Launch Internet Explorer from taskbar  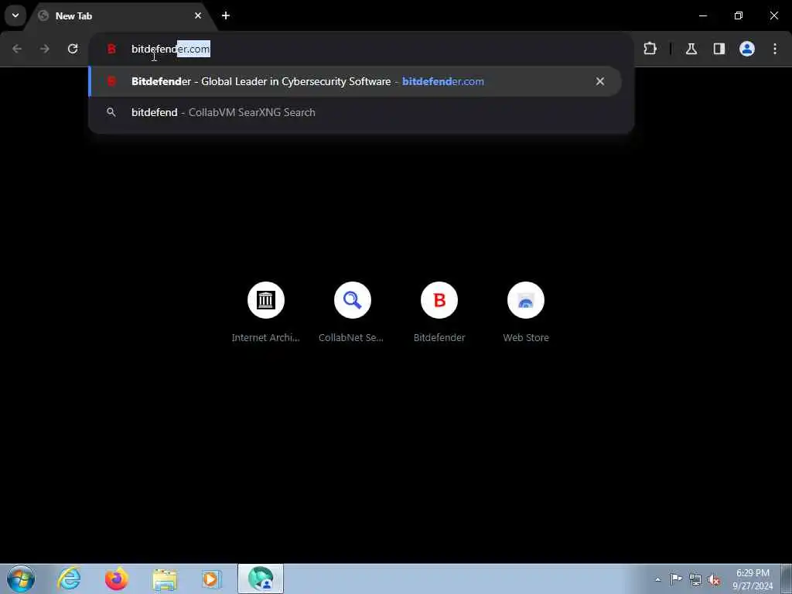69,579
